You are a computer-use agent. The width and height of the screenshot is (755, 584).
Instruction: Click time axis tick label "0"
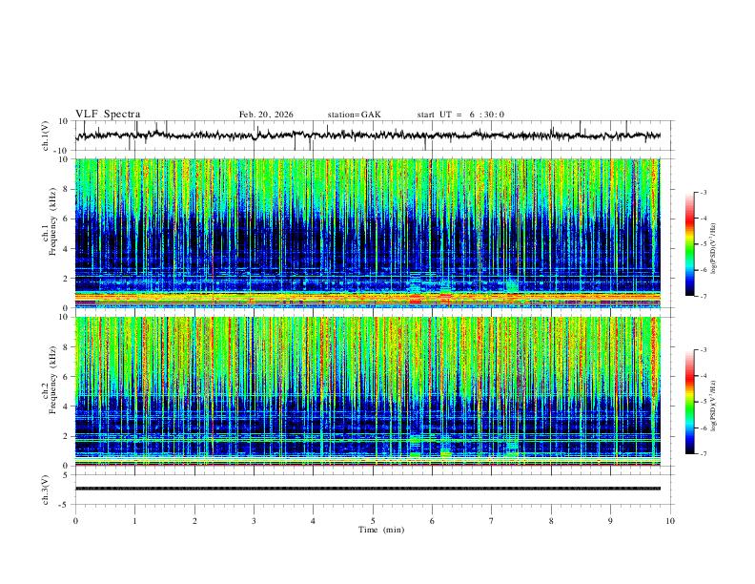[x=75, y=521]
